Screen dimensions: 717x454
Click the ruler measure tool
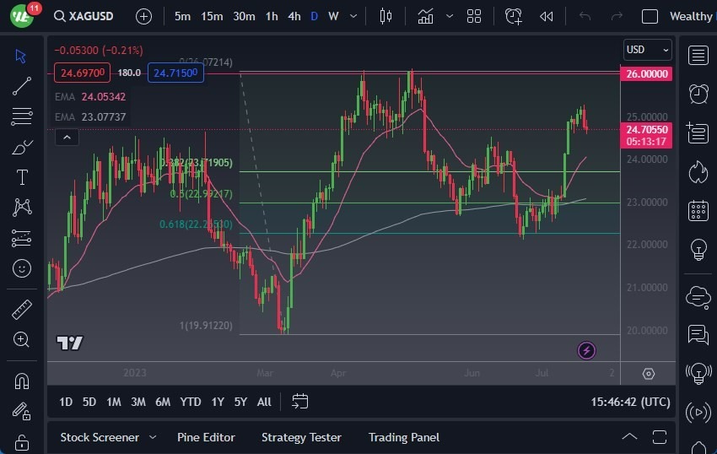coord(22,310)
